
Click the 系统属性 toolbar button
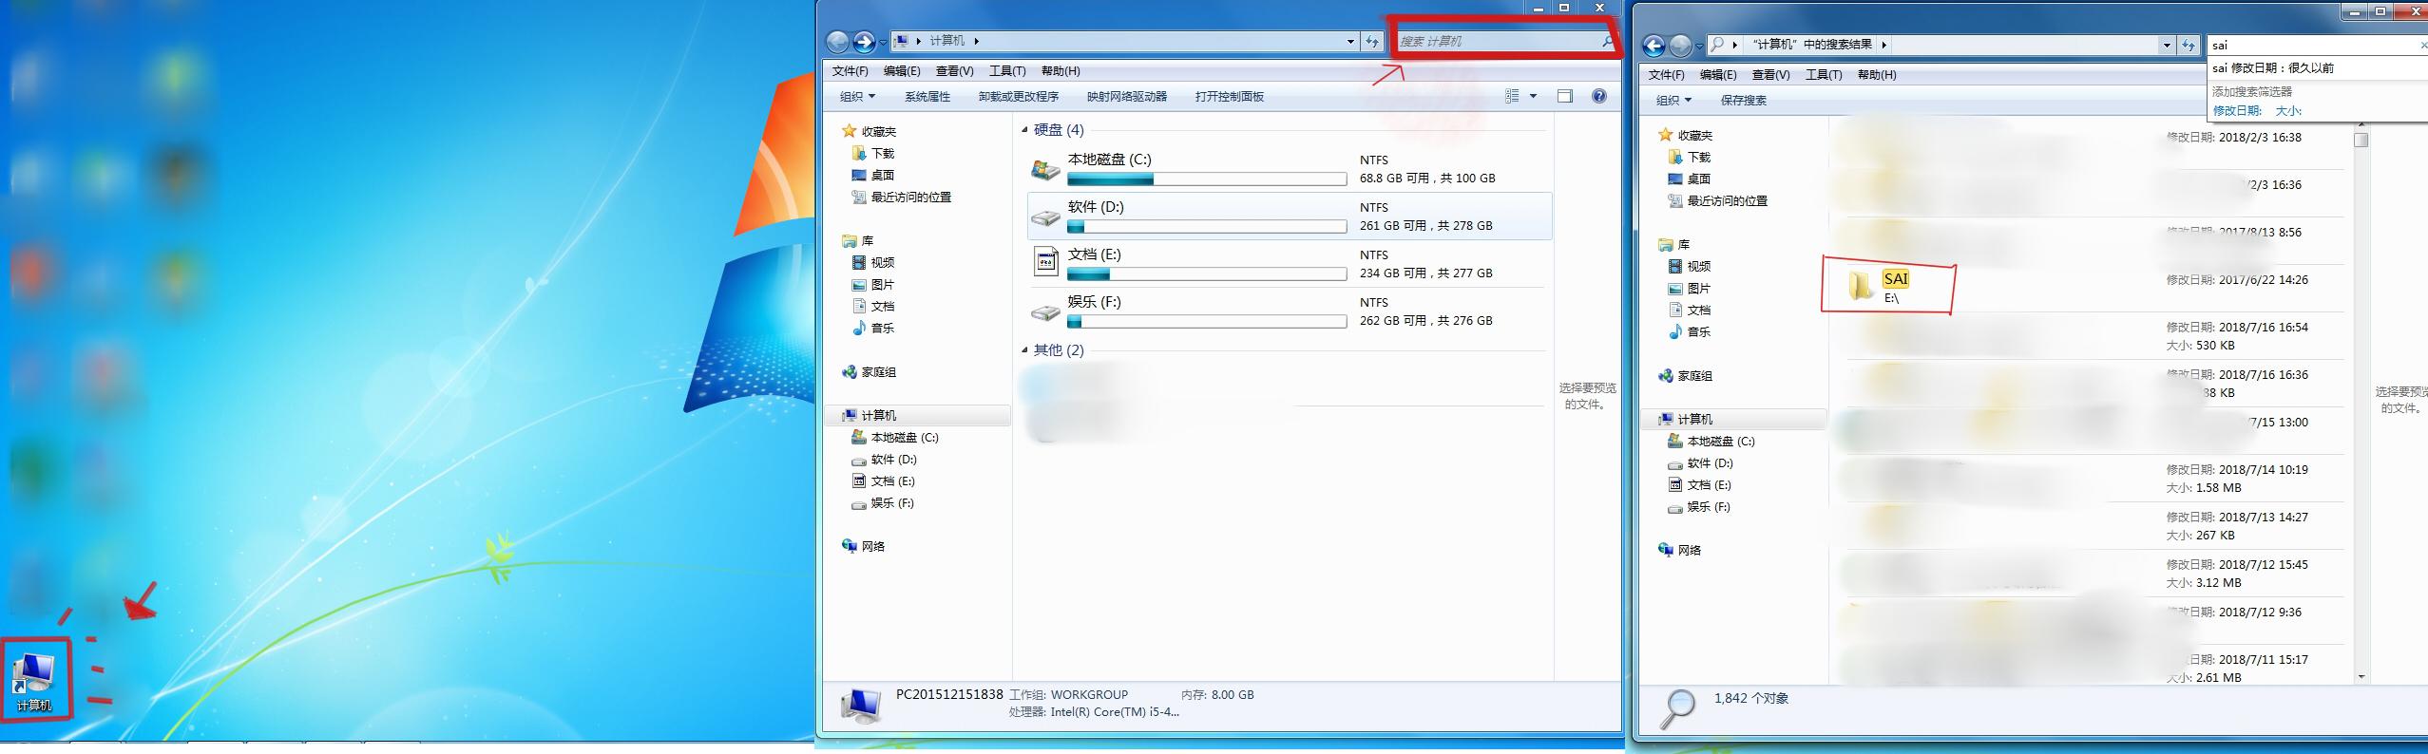coord(927,97)
